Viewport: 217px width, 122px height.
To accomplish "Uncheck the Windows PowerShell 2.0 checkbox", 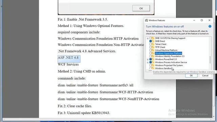I will pyautogui.click(x=151, y=59).
